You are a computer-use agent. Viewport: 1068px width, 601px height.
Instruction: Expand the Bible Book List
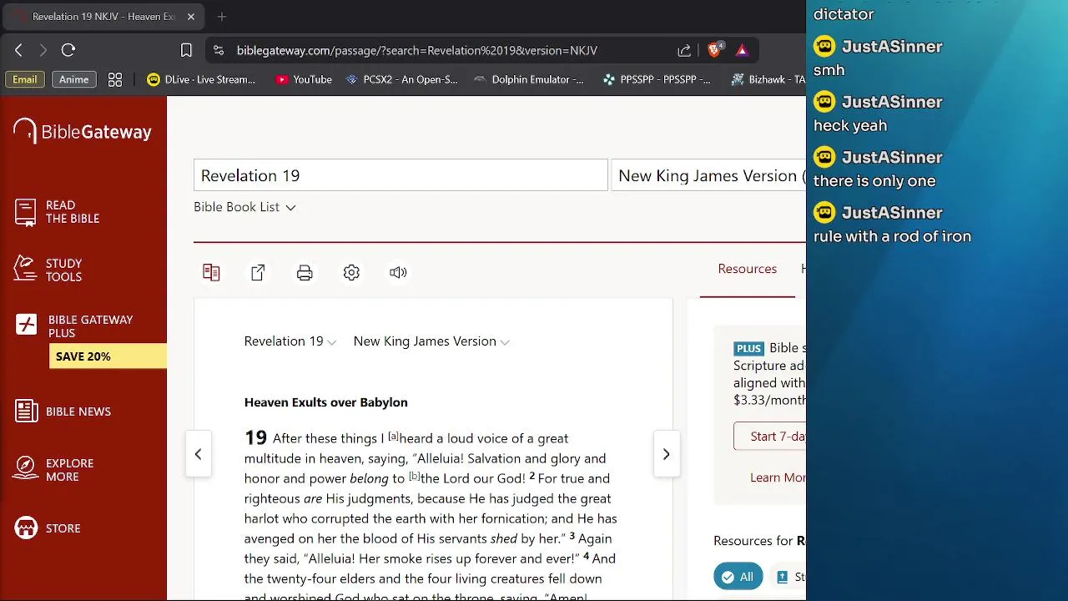(244, 207)
